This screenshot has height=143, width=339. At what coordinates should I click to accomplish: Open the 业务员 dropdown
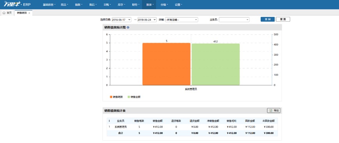234,20
